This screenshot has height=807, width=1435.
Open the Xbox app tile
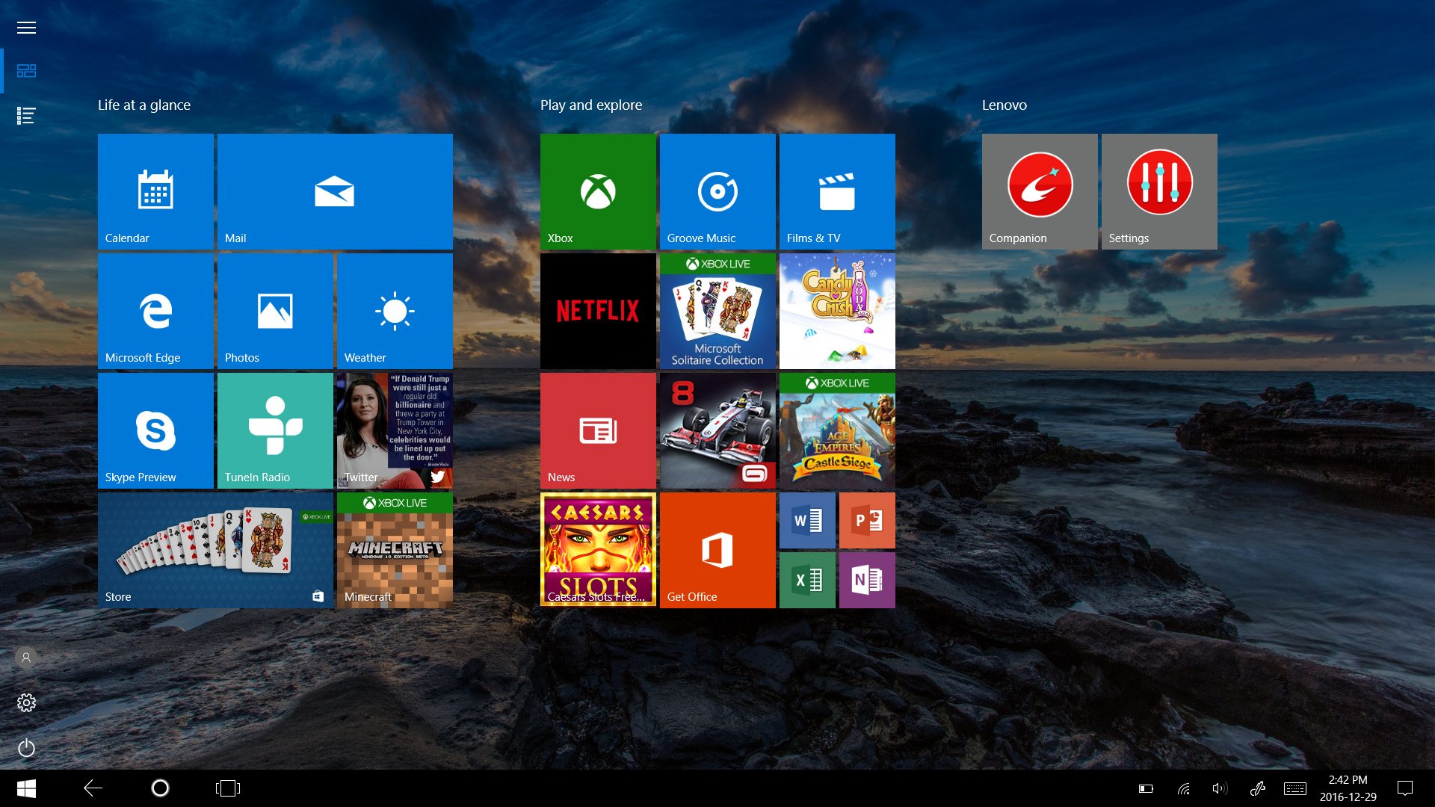click(598, 191)
